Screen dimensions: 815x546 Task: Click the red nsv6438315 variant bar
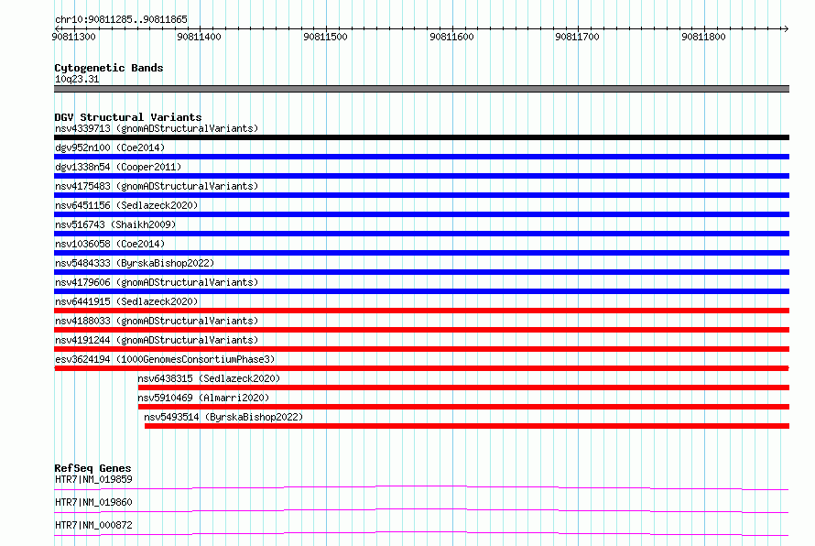coord(463,388)
